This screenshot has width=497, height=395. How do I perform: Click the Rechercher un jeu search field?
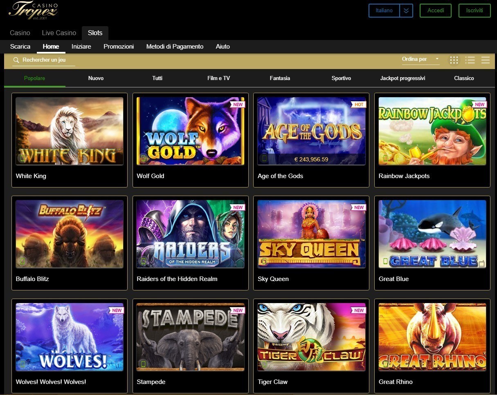[x=44, y=60]
